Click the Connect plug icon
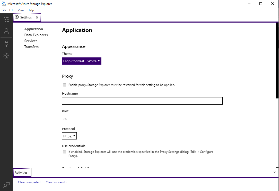This screenshot has height=191, width=279. [6, 44]
